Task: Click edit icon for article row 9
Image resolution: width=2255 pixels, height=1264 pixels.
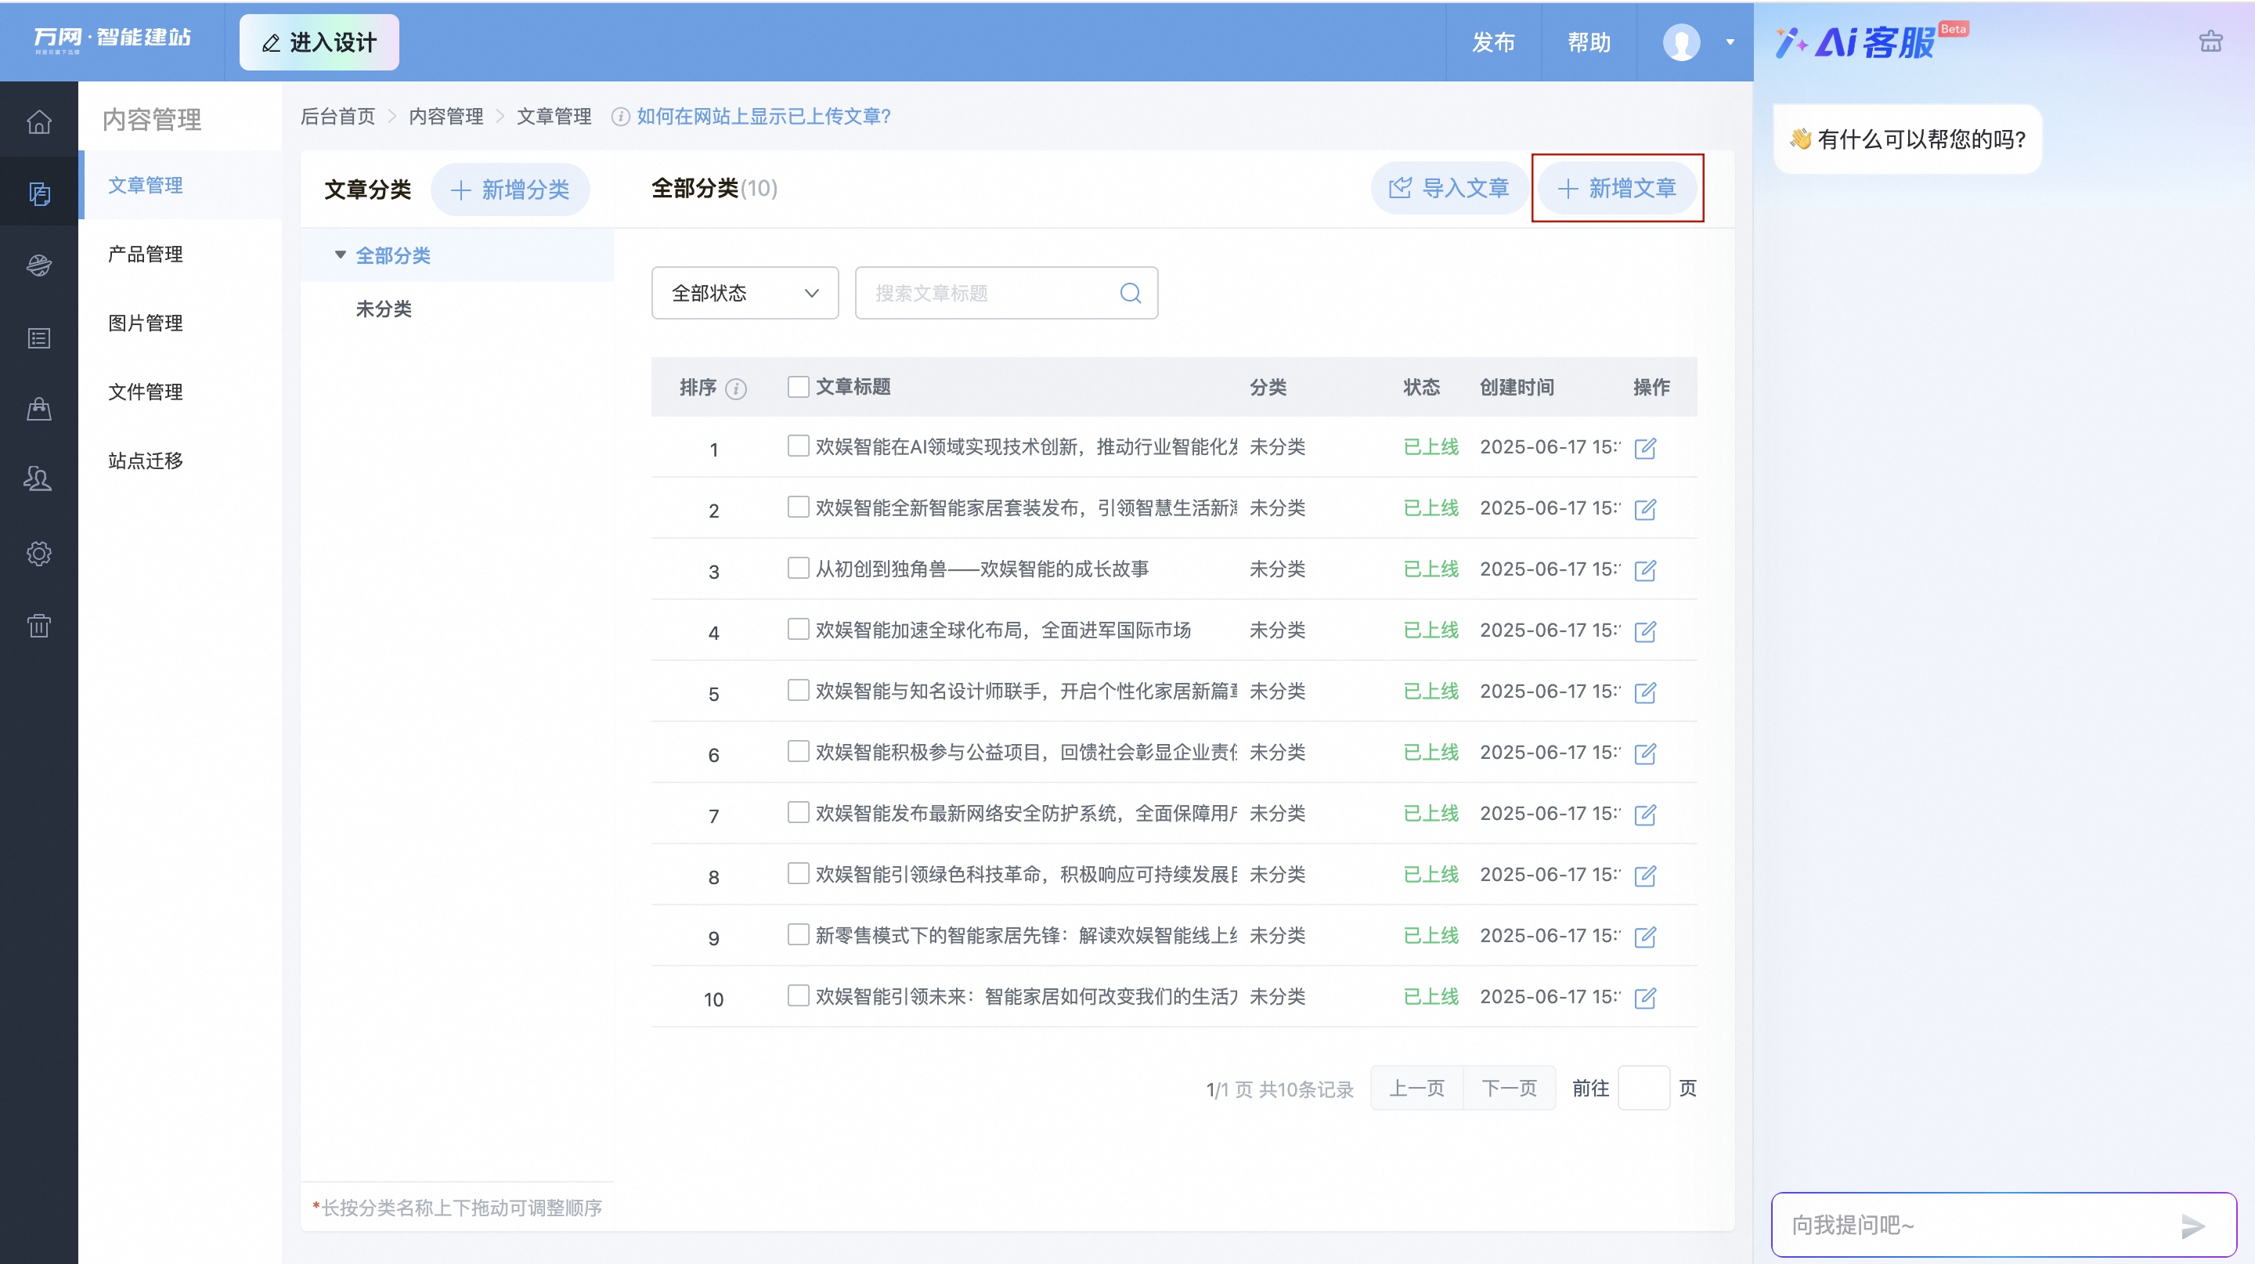Action: 1645,937
